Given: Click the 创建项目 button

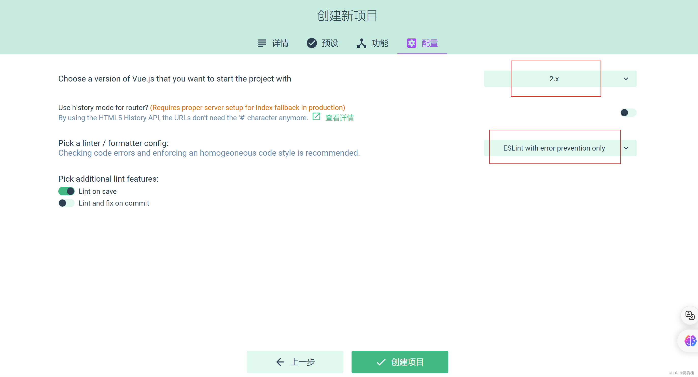Looking at the screenshot, I should coord(399,362).
